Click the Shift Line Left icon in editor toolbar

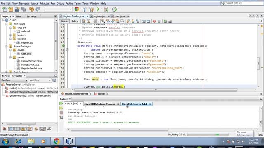pos(144,21)
